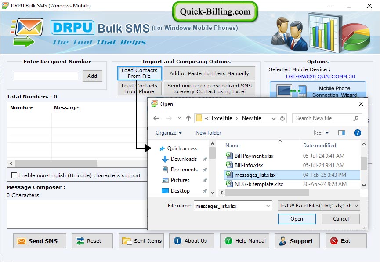Select NF37-6 template.xlsx file name
380x262 pixels.
point(259,184)
